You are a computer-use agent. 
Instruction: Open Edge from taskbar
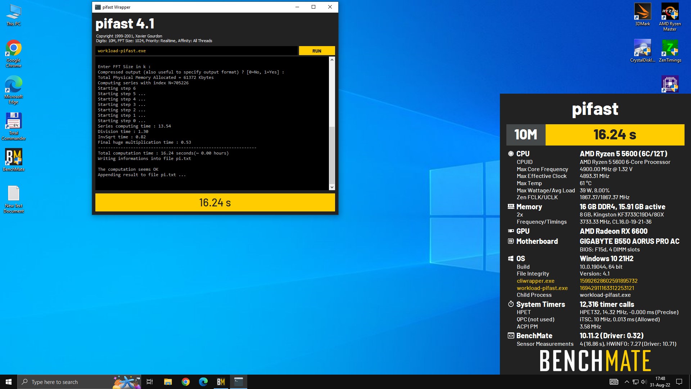click(203, 382)
